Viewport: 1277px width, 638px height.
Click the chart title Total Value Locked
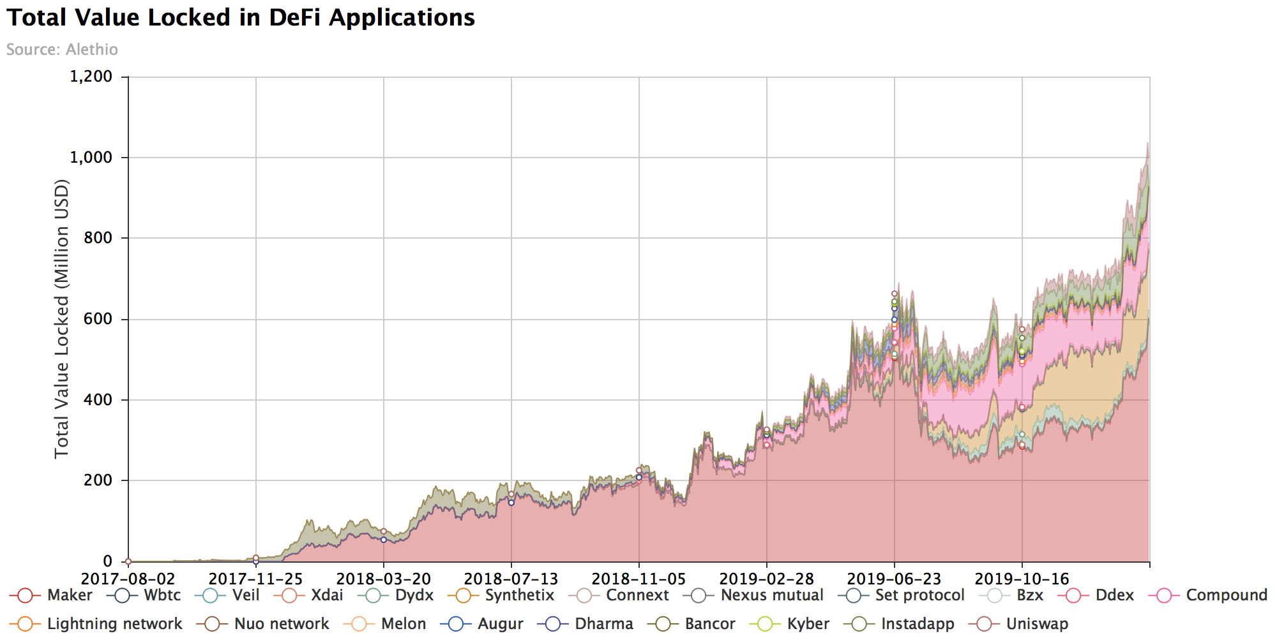(241, 18)
